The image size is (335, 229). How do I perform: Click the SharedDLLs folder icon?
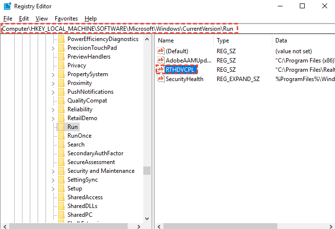click(61, 206)
